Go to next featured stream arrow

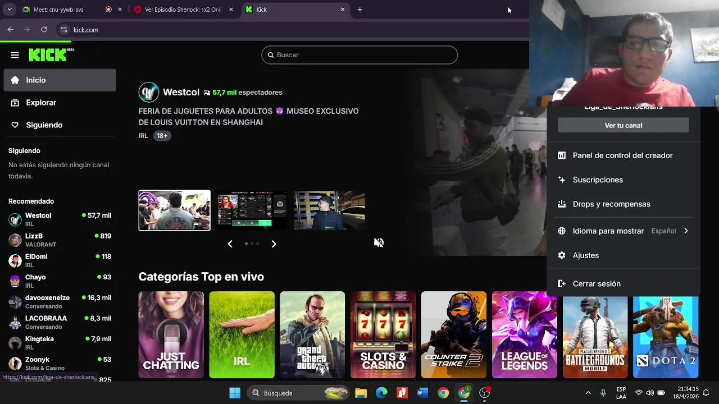274,244
